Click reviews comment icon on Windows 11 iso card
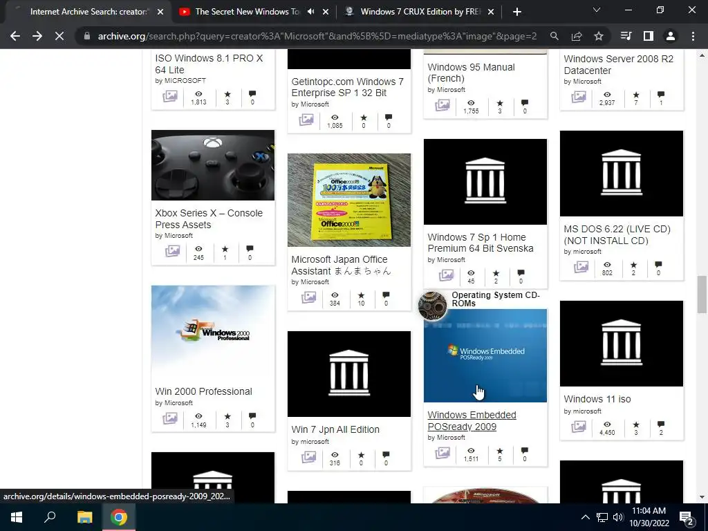Image resolution: width=708 pixels, height=531 pixels. click(660, 424)
